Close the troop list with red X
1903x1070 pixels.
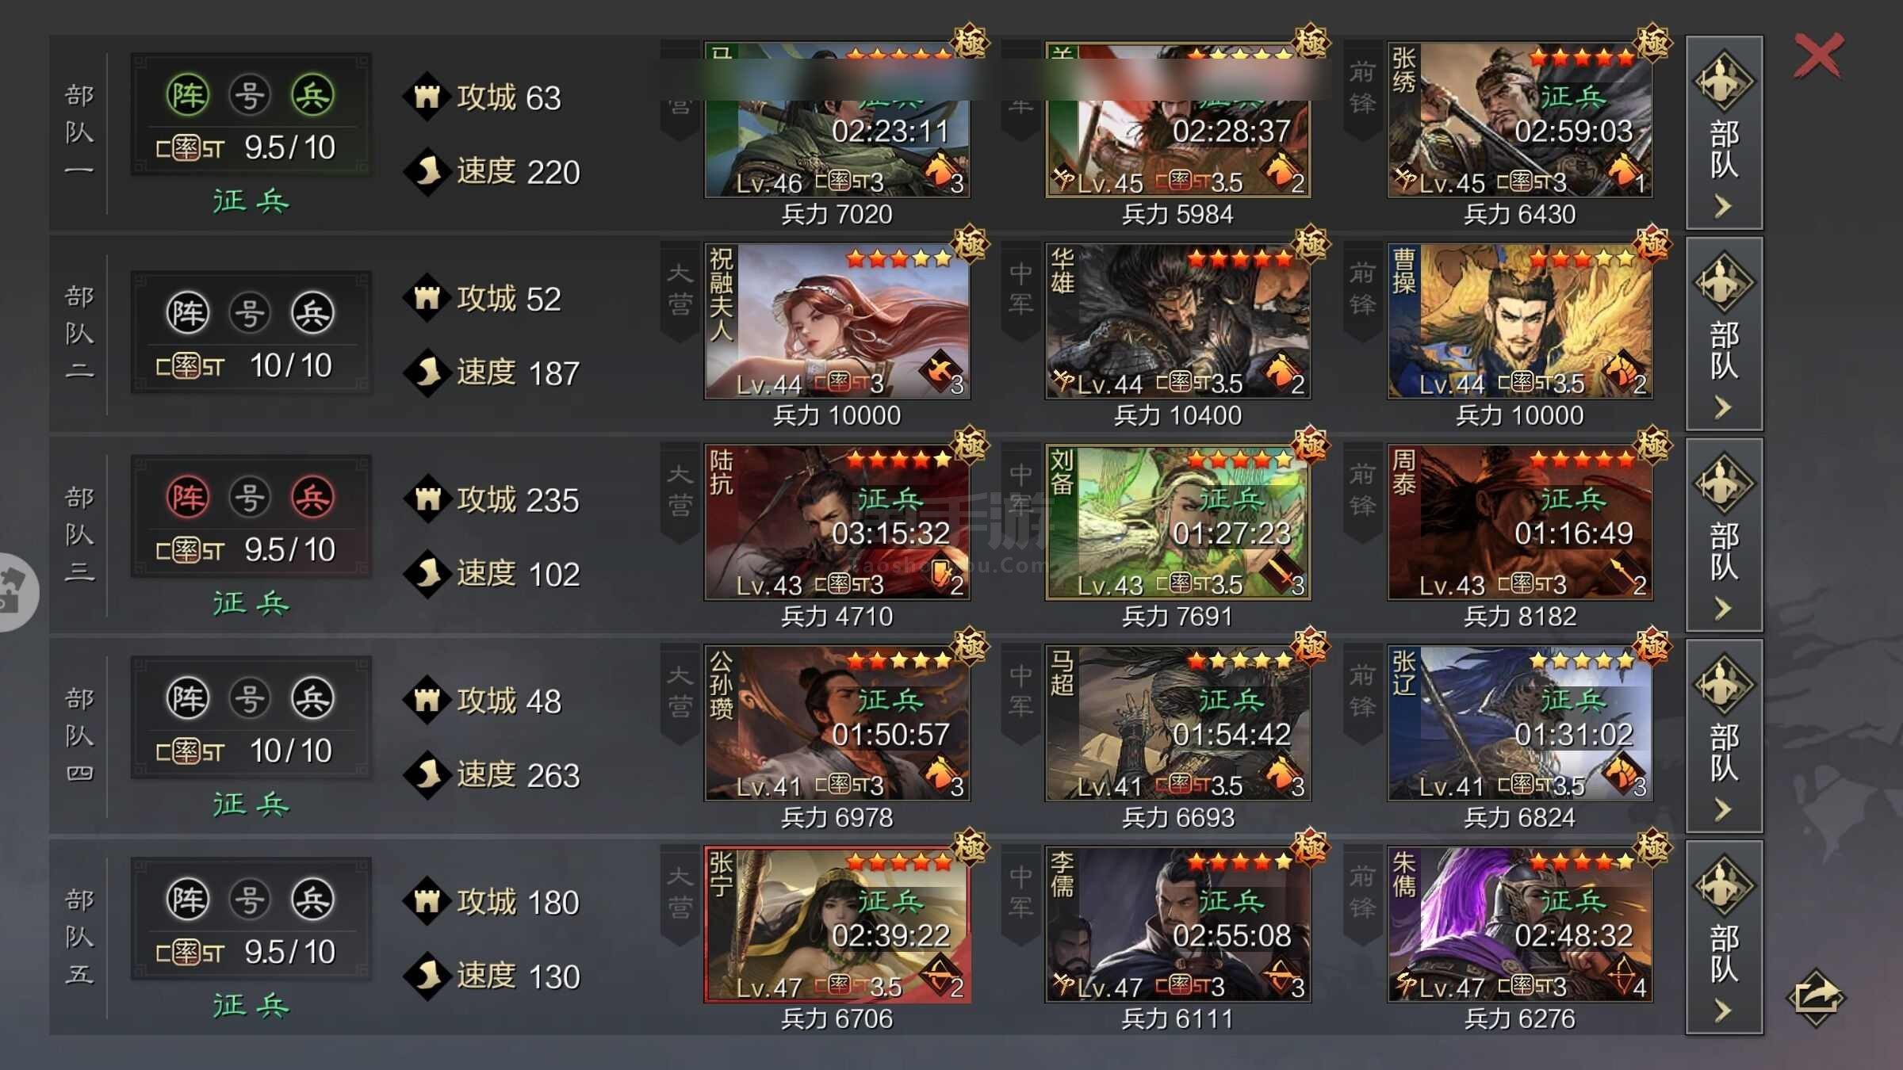click(x=1819, y=56)
